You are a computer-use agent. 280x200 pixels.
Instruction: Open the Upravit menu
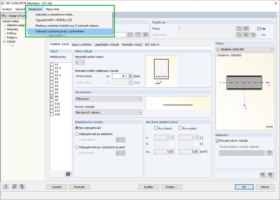[x=20, y=9]
